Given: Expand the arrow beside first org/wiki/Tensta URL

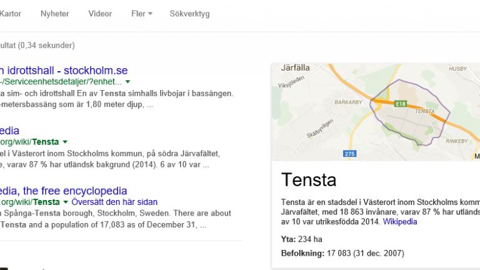Looking at the screenshot, I should [x=65, y=142].
